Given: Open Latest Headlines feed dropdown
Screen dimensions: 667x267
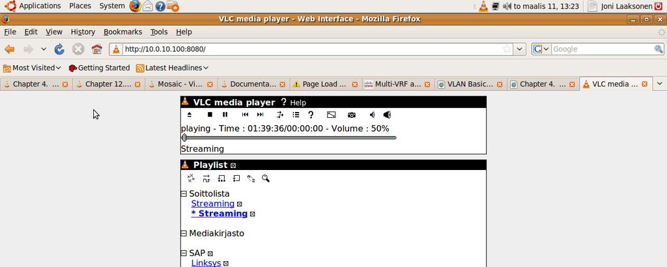Looking at the screenshot, I should click(x=172, y=68).
